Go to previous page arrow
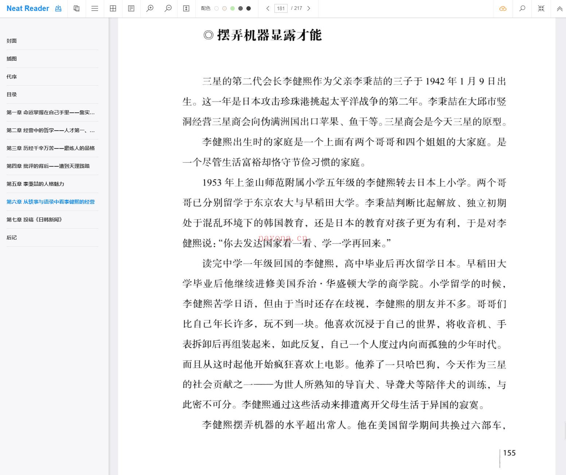 tap(268, 8)
